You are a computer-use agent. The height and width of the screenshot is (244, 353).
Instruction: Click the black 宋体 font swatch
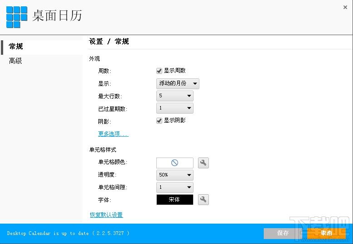(x=175, y=200)
